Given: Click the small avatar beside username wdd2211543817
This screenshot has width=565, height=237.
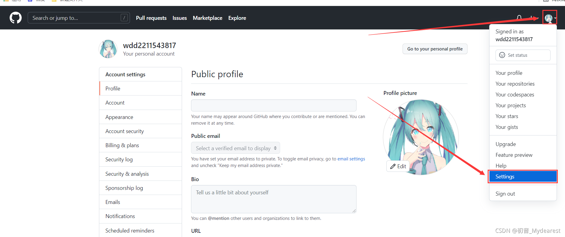Looking at the screenshot, I should tap(108, 49).
